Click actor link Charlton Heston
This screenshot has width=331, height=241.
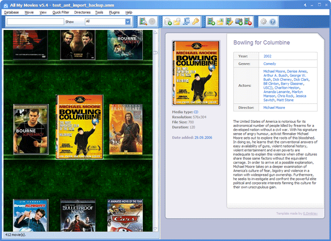[287, 88]
